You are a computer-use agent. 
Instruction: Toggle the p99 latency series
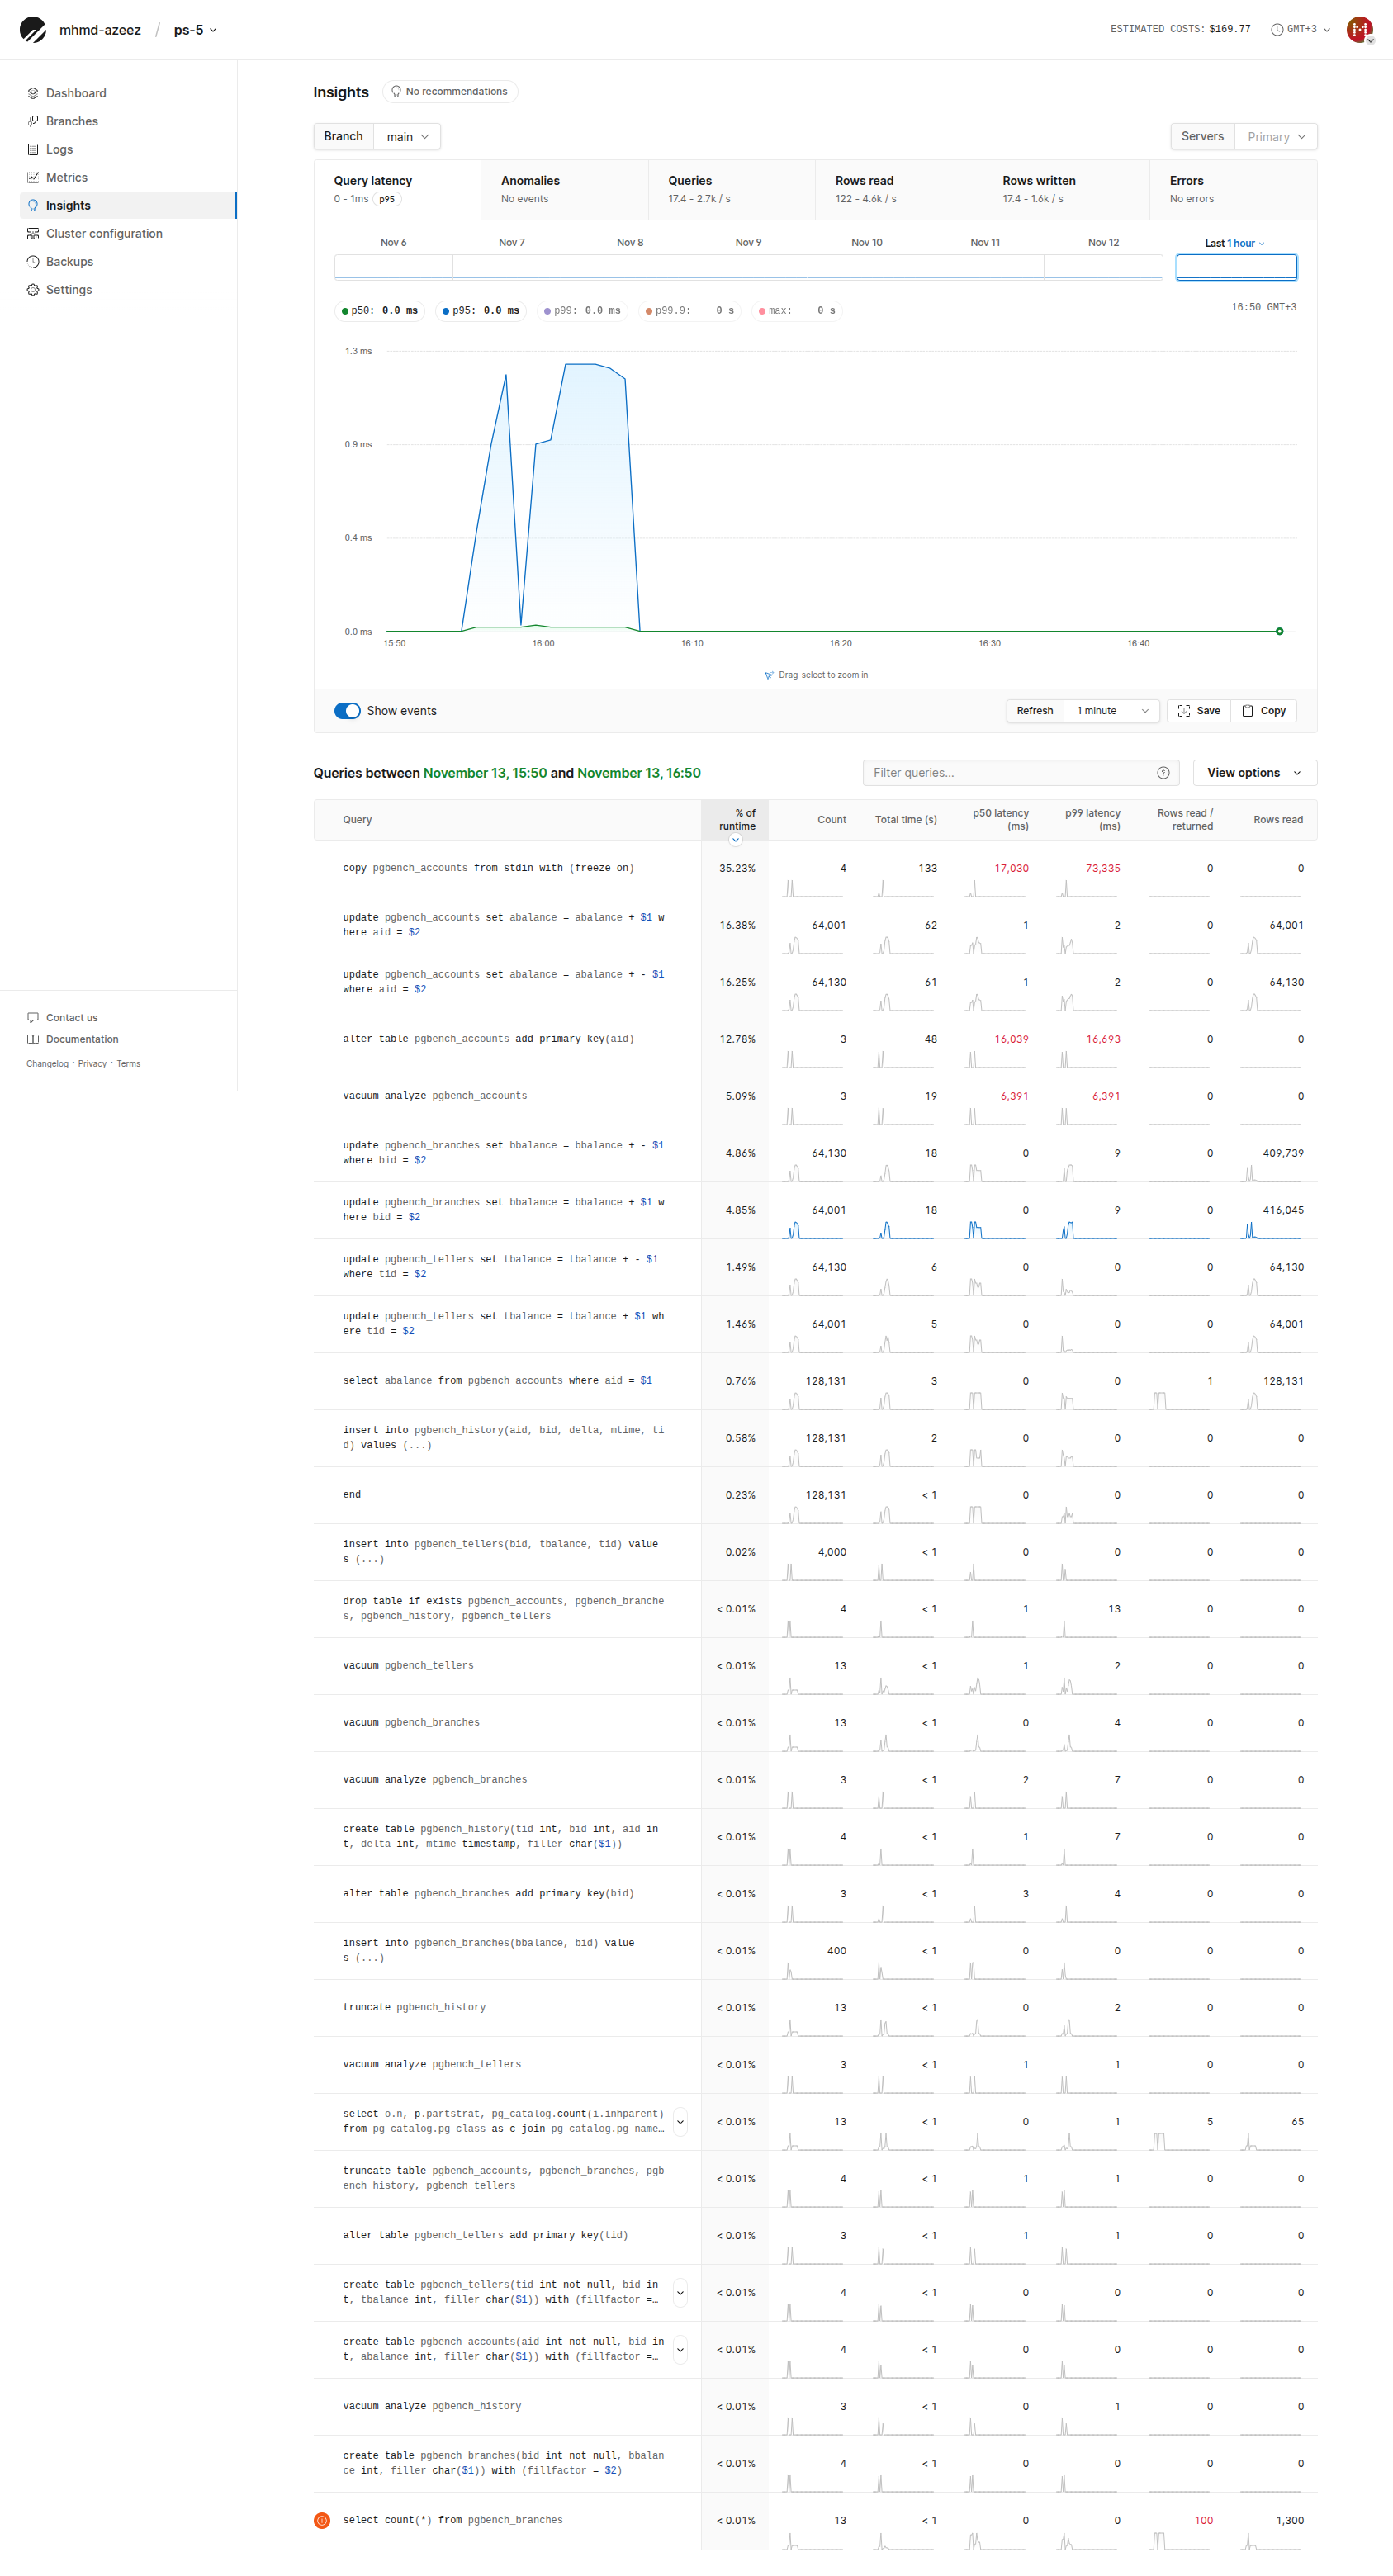(x=582, y=311)
